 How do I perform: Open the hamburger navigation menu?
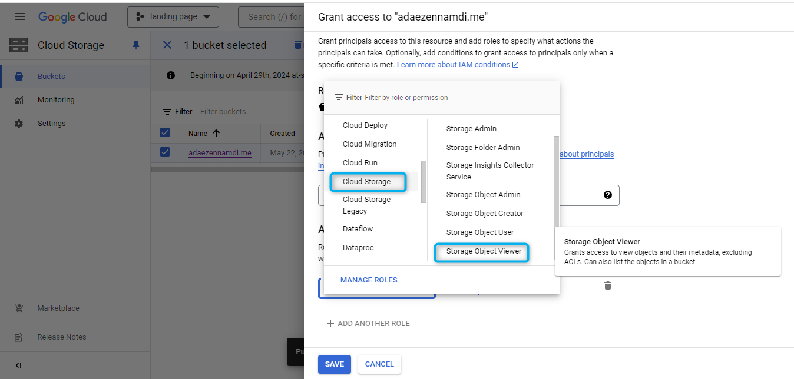tap(20, 16)
